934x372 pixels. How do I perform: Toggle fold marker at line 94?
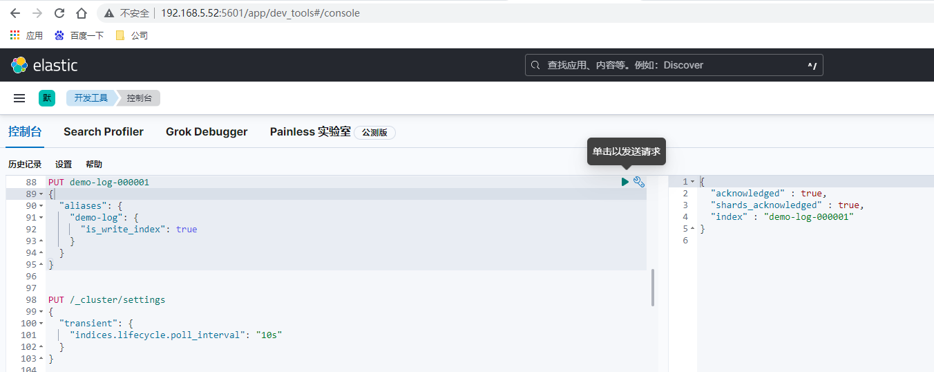pos(41,253)
